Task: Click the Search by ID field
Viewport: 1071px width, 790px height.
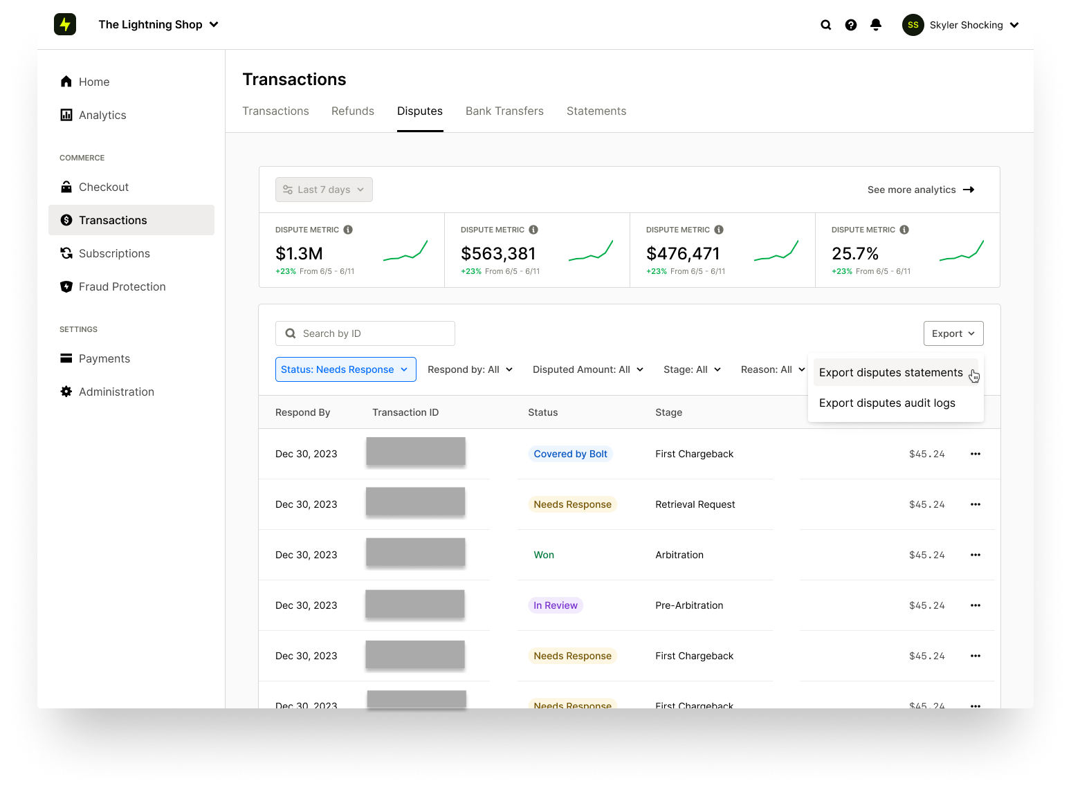Action: (x=365, y=333)
